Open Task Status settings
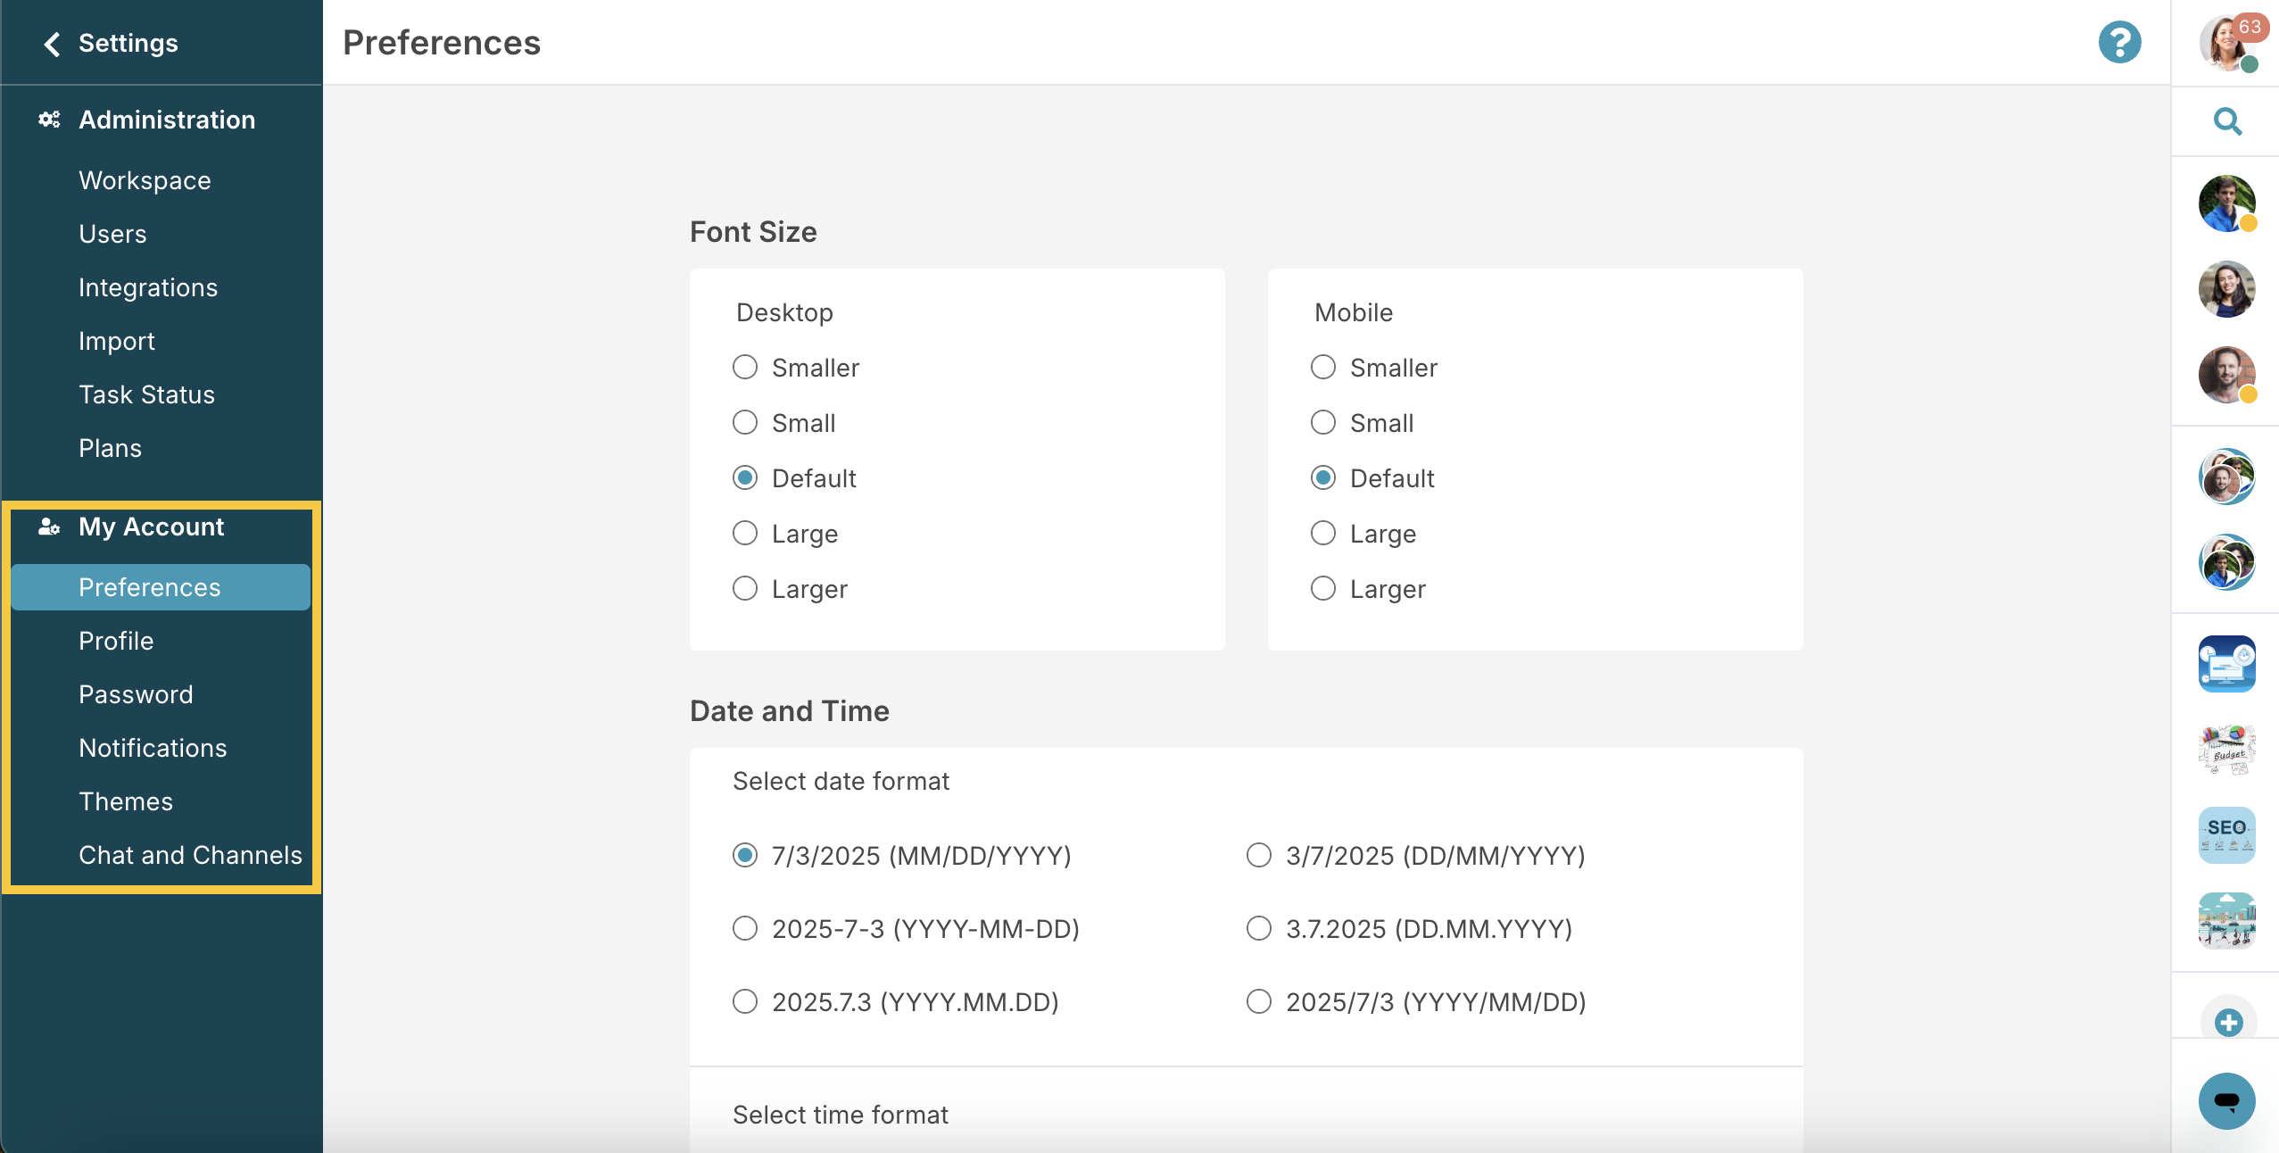2279x1153 pixels. [146, 394]
